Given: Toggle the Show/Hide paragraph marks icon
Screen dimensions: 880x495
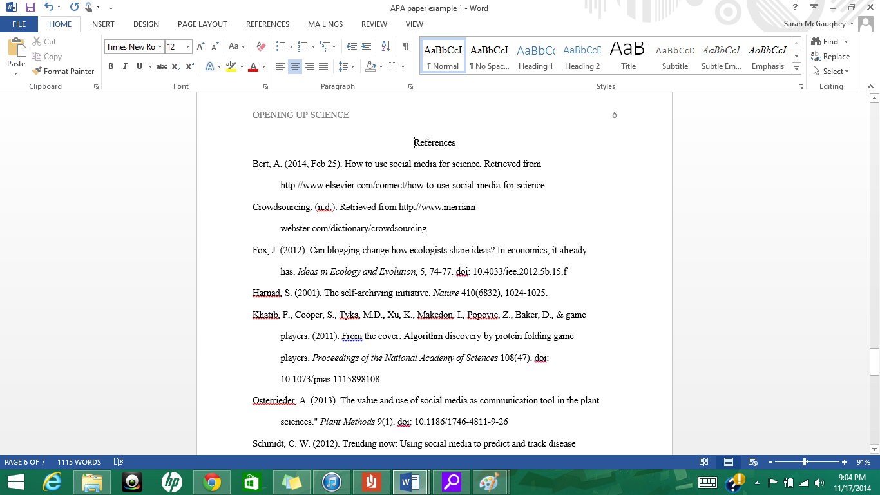Looking at the screenshot, I should pos(405,47).
